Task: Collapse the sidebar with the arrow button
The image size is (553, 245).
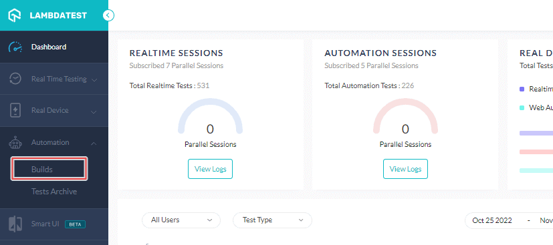Action: click(x=108, y=15)
